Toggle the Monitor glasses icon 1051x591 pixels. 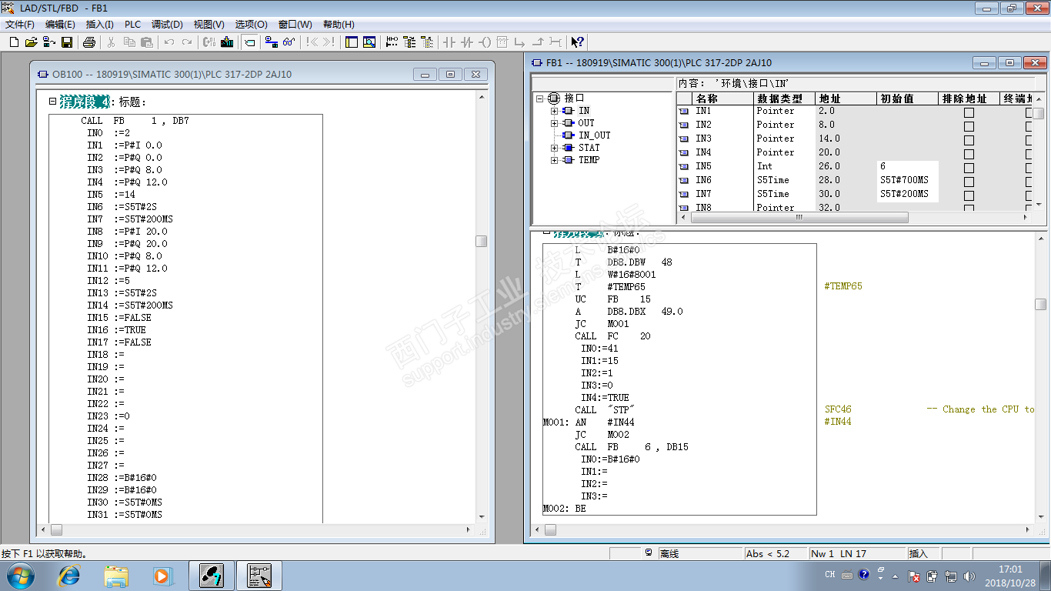tap(289, 42)
